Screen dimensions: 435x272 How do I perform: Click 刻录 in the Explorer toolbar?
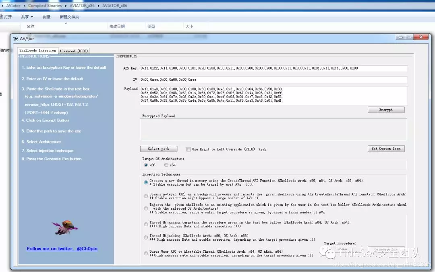(x=47, y=17)
